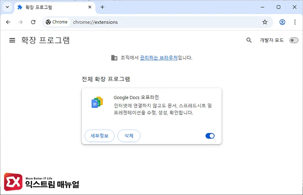Click the Chrome site info chip
The height and width of the screenshot is (195, 303).
click(x=57, y=22)
